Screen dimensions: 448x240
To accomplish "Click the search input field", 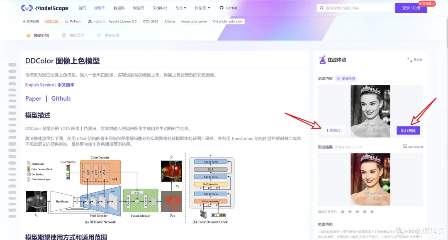I will point(354,8).
